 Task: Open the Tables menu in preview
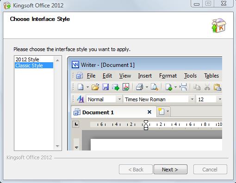point(211,76)
